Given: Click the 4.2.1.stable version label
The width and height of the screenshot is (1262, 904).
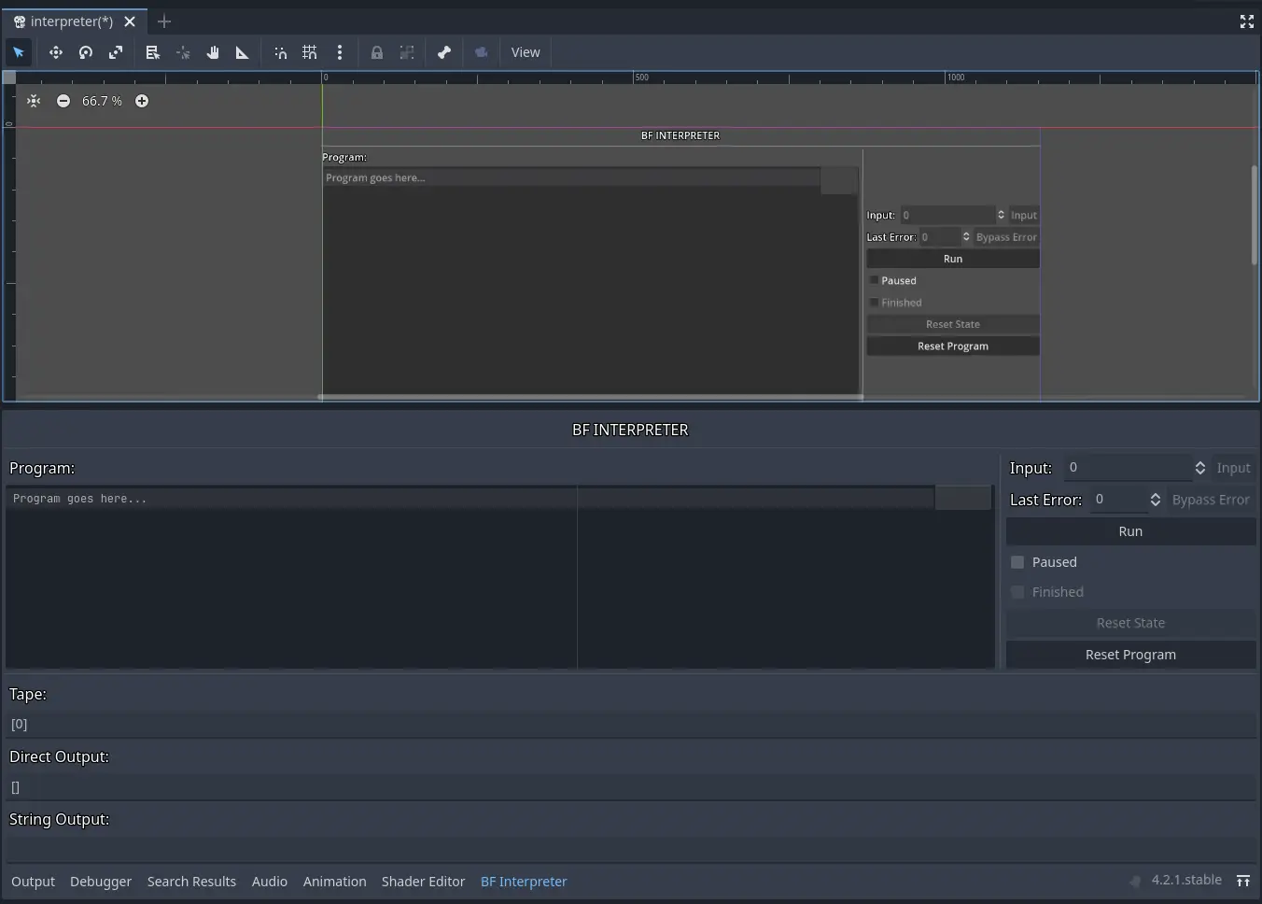Looking at the screenshot, I should (1186, 880).
